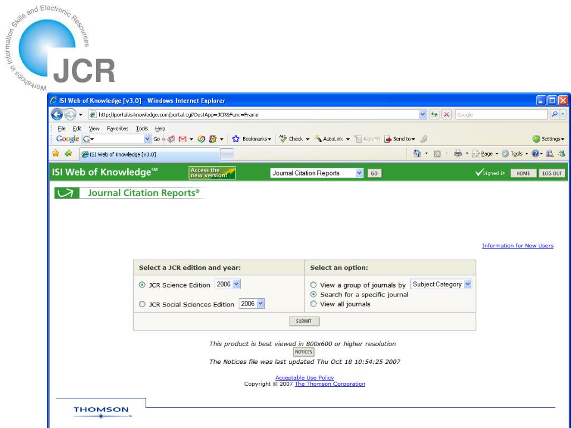
Task: Click the Send to icon
Action: [388, 139]
